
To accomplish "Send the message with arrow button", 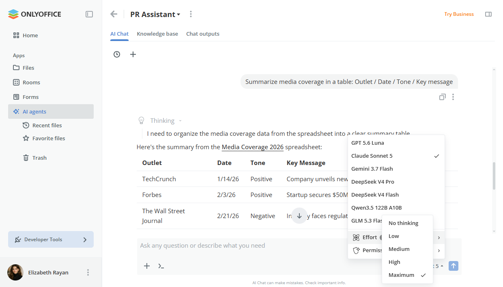I will [x=454, y=266].
